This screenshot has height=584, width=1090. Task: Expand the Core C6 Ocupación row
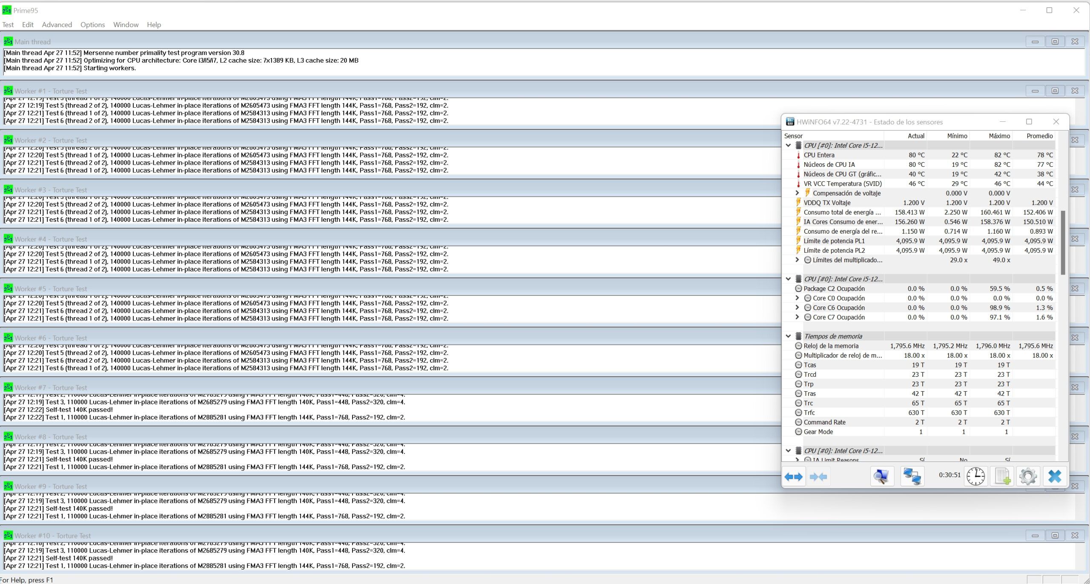click(797, 308)
